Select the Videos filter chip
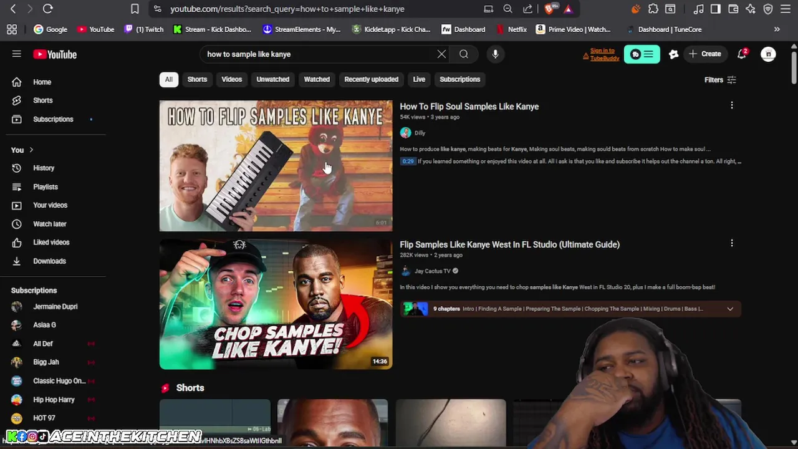 (231, 79)
